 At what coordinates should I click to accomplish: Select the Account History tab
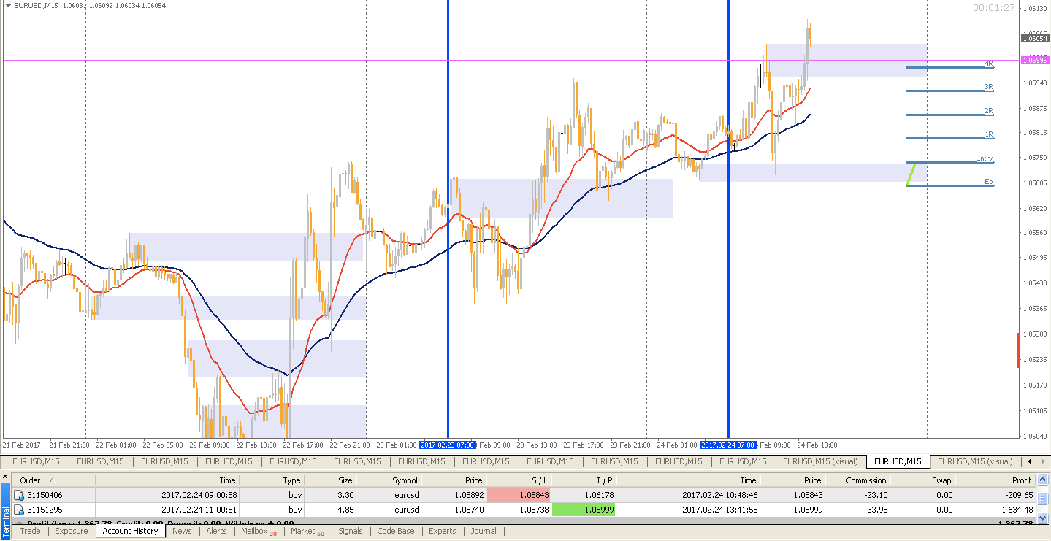coord(130,531)
